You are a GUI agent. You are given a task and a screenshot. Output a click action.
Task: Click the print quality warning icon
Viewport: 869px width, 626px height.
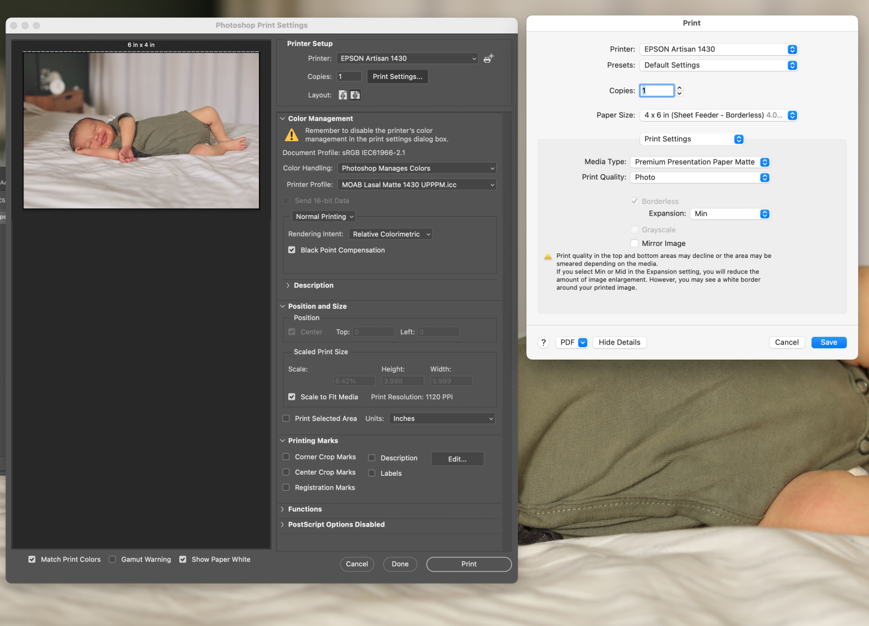pyautogui.click(x=548, y=257)
